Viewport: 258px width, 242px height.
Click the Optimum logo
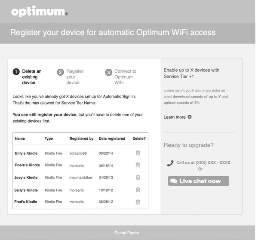(x=40, y=12)
